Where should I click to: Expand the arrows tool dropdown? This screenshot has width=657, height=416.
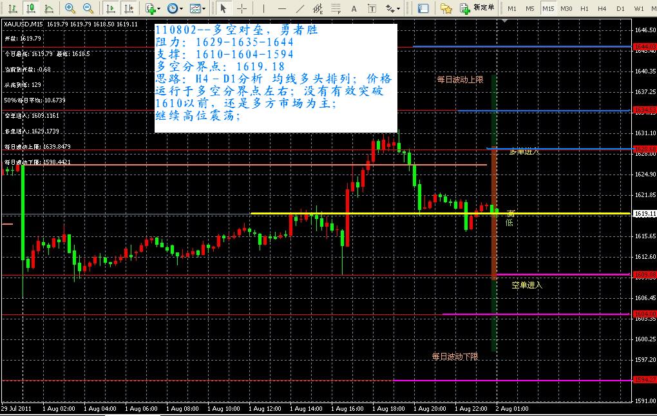[x=399, y=8]
